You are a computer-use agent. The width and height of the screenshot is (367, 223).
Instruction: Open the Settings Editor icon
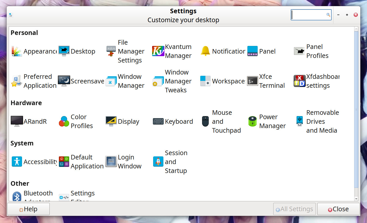64,197
